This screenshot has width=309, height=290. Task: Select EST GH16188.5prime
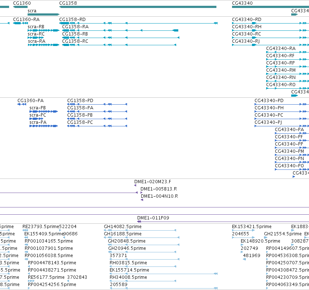(x=123, y=234)
